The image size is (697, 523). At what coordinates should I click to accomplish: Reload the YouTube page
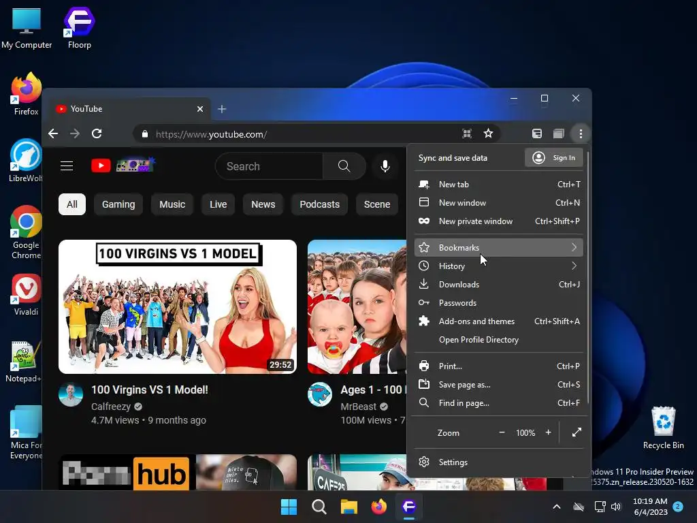coord(97,134)
